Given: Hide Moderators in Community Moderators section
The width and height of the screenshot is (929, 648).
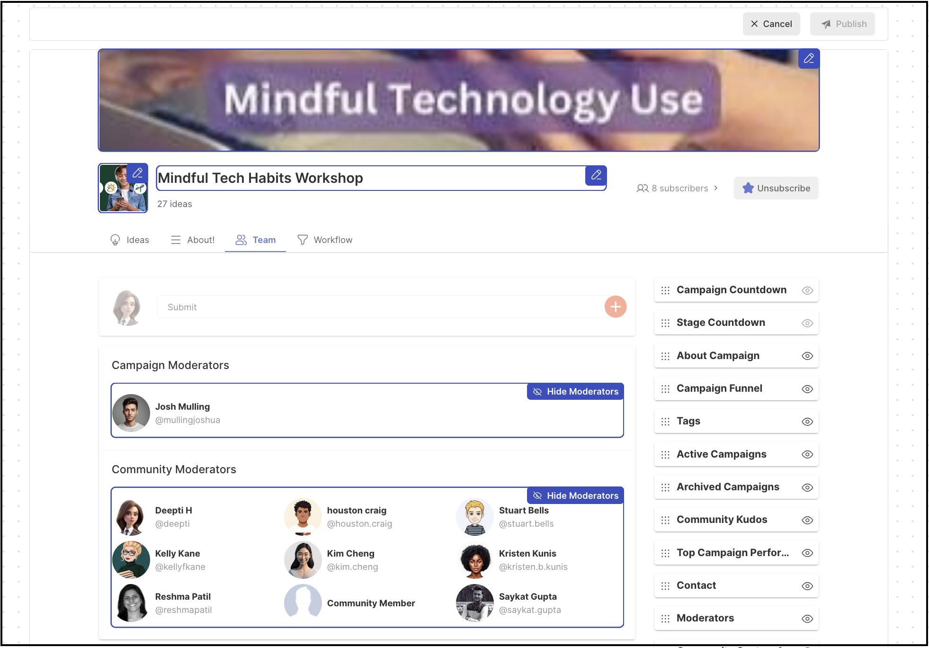Looking at the screenshot, I should (x=575, y=496).
